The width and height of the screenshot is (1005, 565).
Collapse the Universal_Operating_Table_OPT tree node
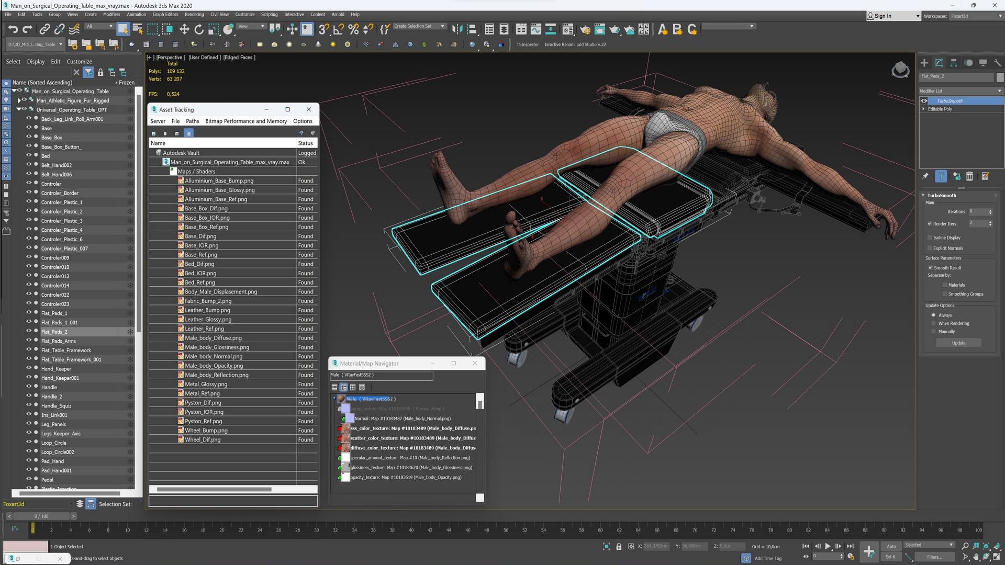click(x=18, y=109)
